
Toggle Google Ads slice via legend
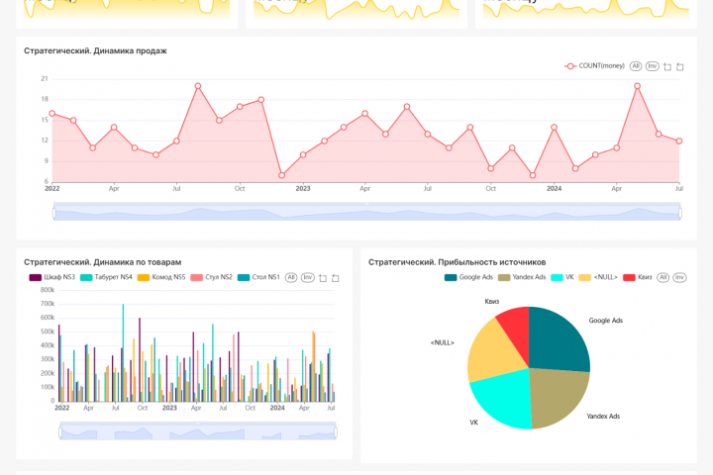[x=468, y=277]
